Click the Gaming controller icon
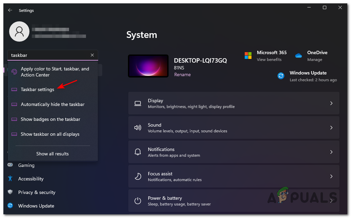Screen dimensions: 351x218 10,165
